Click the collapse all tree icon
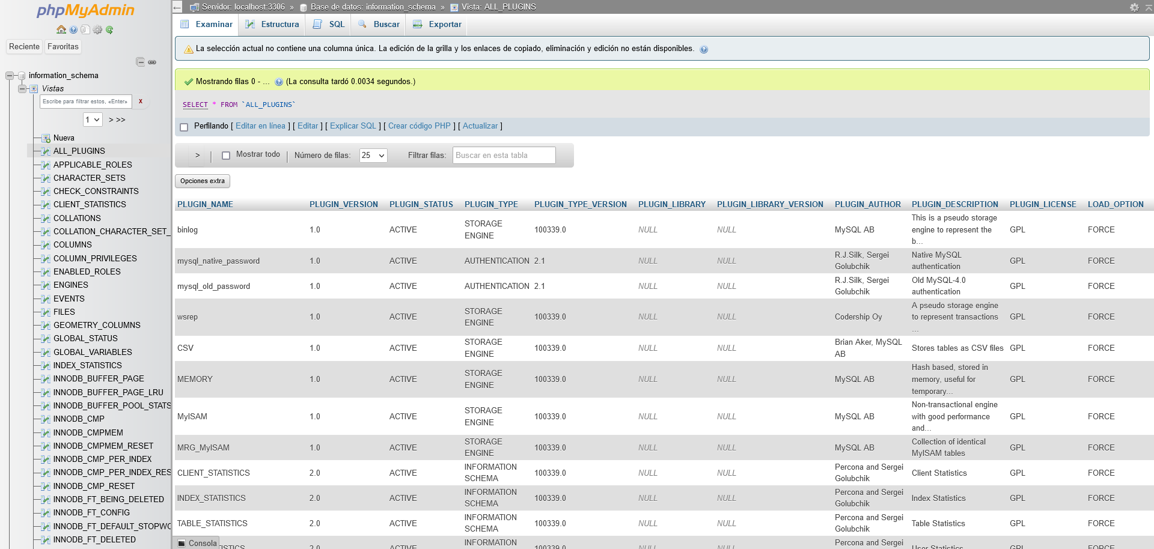This screenshot has height=549, width=1154. click(x=140, y=62)
